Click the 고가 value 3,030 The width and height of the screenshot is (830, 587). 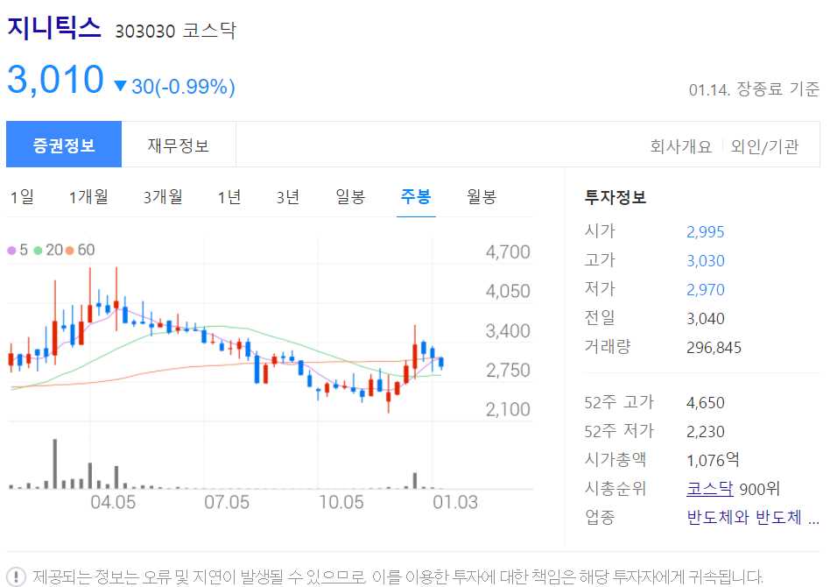coord(705,261)
